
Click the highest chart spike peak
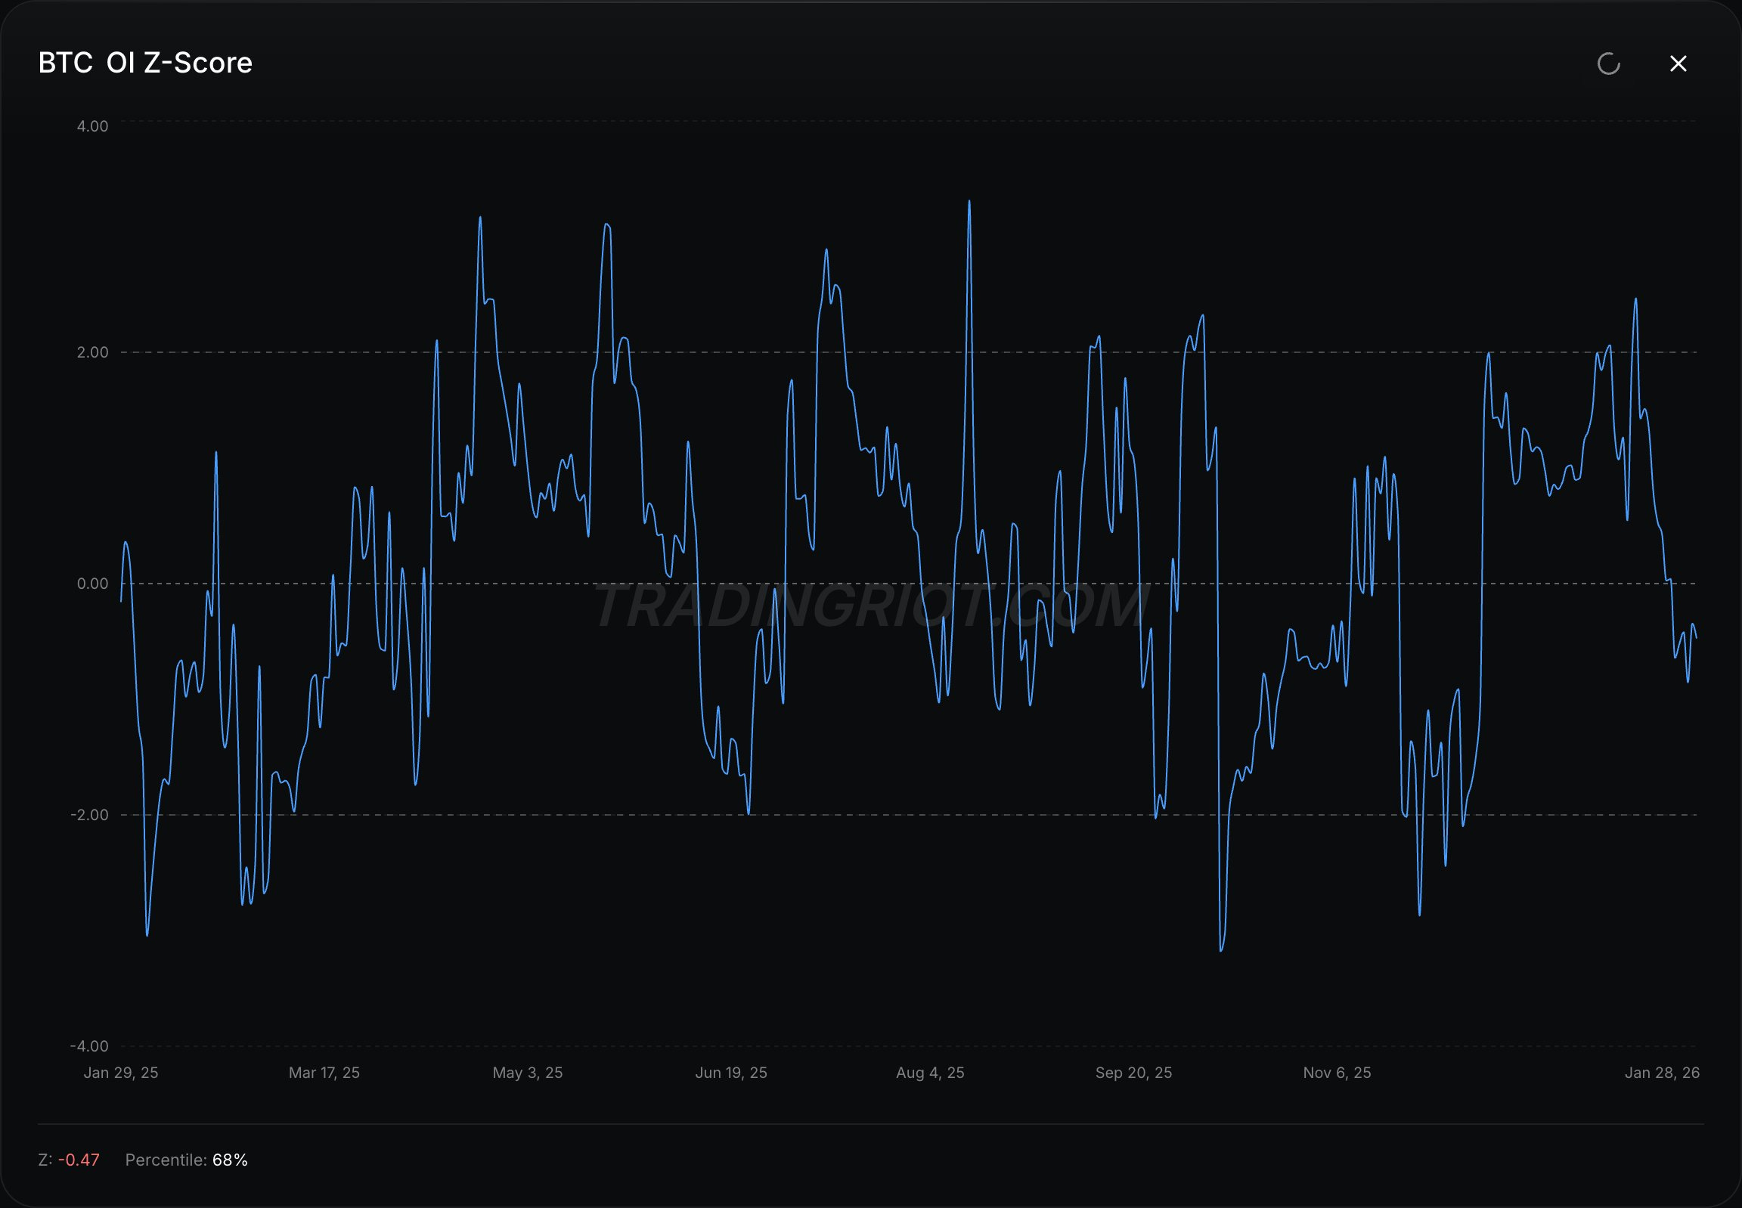coord(969,202)
